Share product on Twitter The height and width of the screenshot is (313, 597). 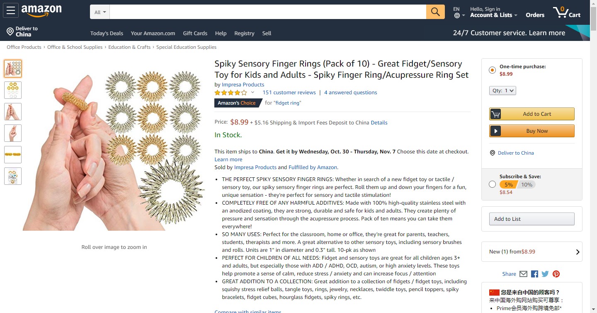tap(545, 274)
